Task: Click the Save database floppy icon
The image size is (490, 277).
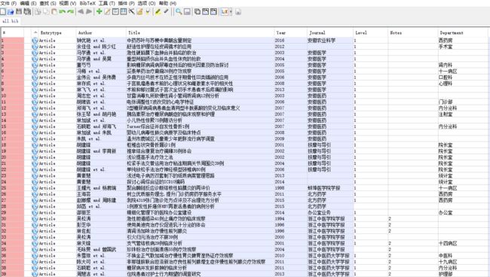Action: tap(19, 12)
